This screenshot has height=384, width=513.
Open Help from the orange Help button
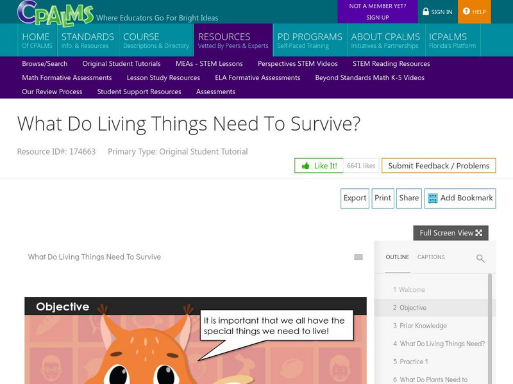475,12
